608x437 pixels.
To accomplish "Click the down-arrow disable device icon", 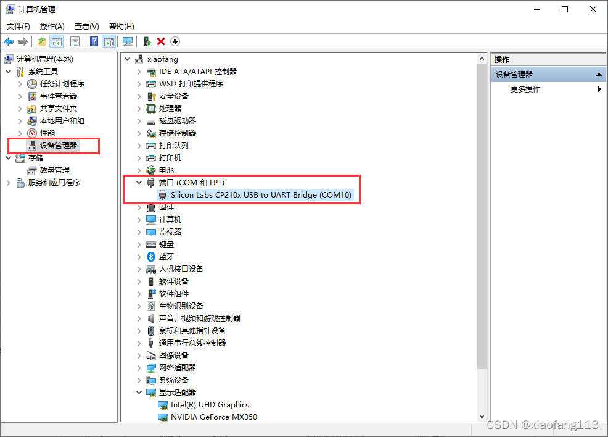I will pyautogui.click(x=175, y=41).
